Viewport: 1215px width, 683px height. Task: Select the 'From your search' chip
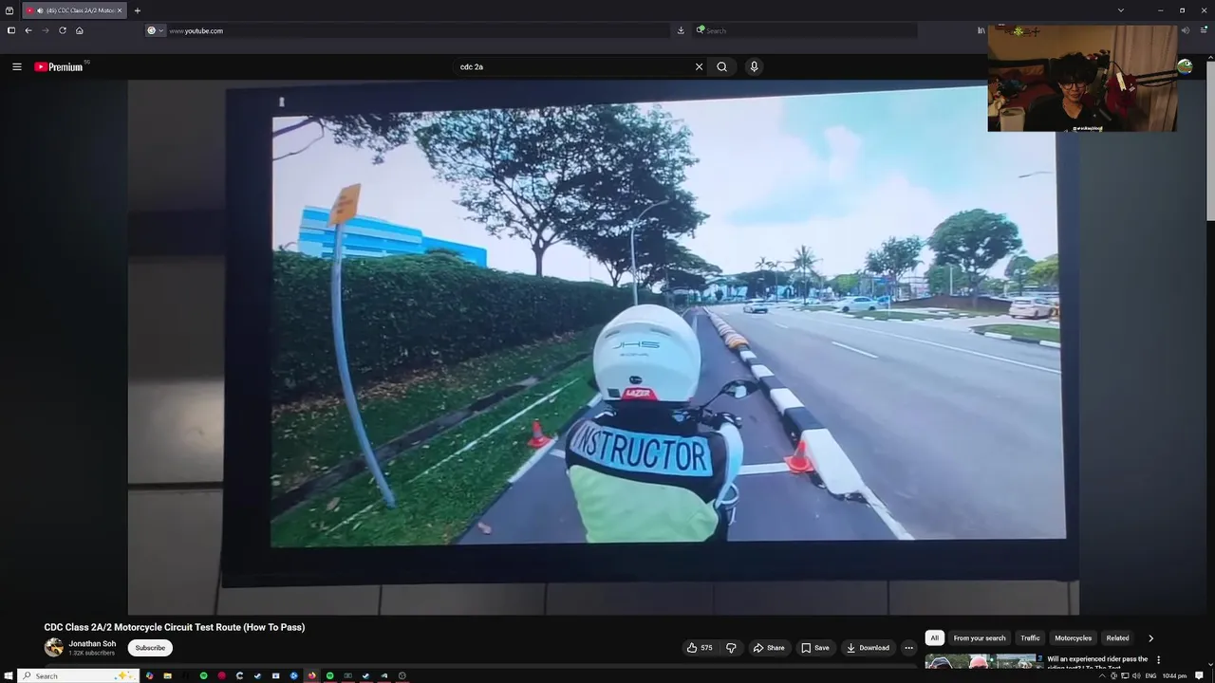980,638
